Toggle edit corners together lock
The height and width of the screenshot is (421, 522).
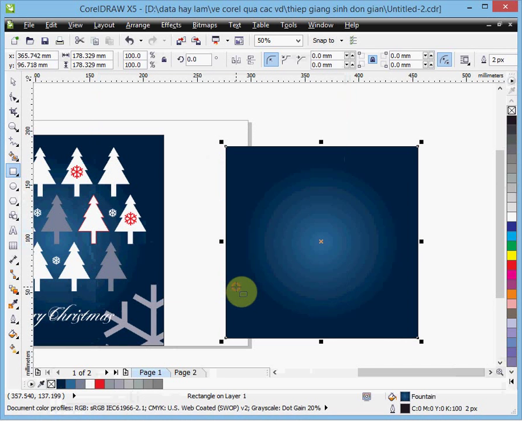coord(373,60)
